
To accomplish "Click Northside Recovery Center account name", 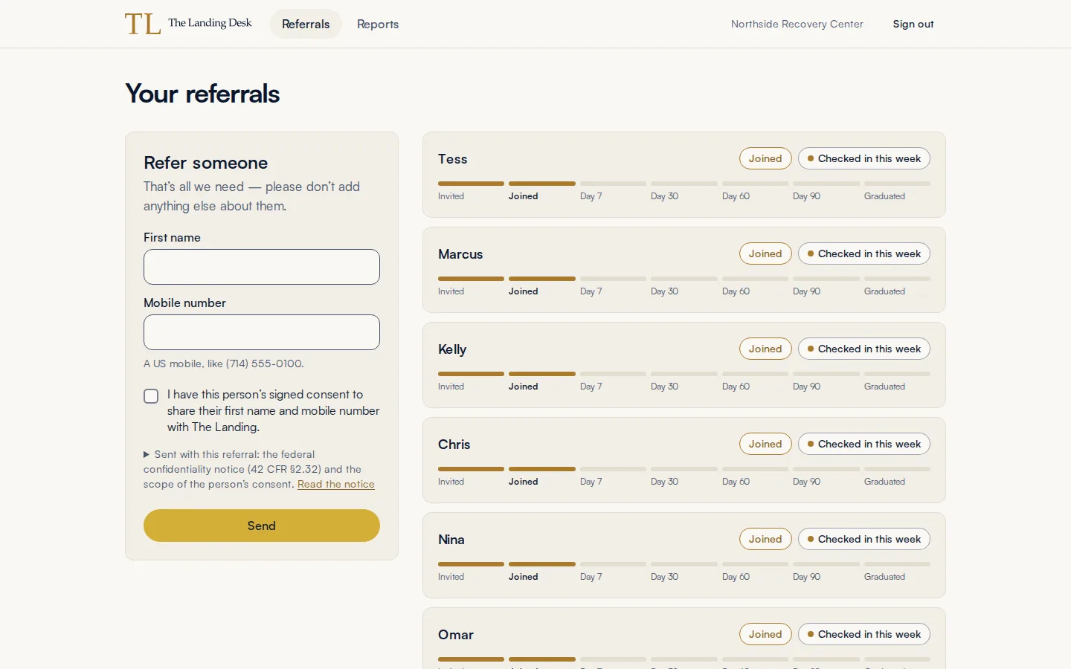I will pyautogui.click(x=797, y=24).
